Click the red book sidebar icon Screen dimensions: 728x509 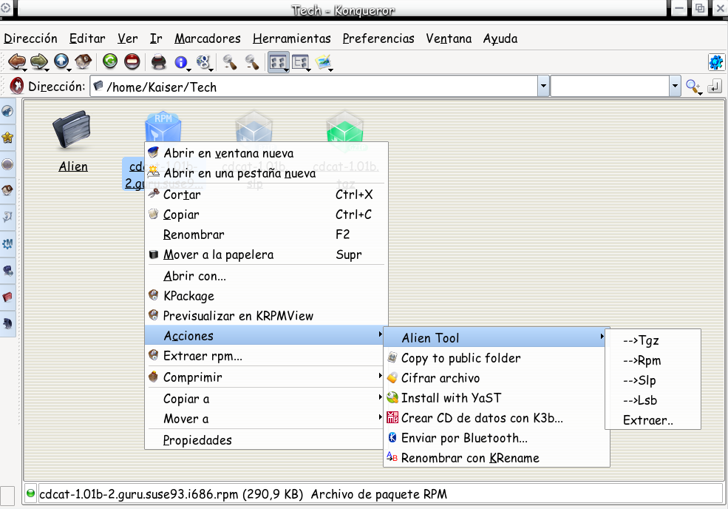coord(7,297)
